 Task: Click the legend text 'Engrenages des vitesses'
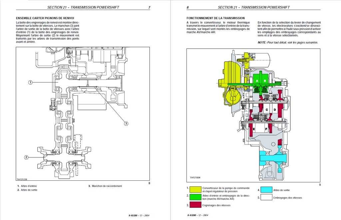(x=216, y=205)
